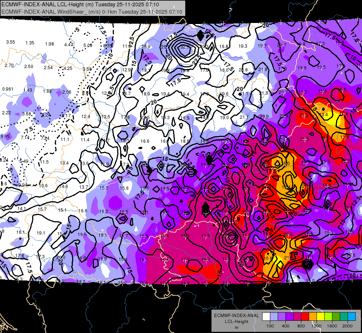Click the '20.7' wind shear value near the top
This screenshot has width=362, height=333.
tap(282, 45)
